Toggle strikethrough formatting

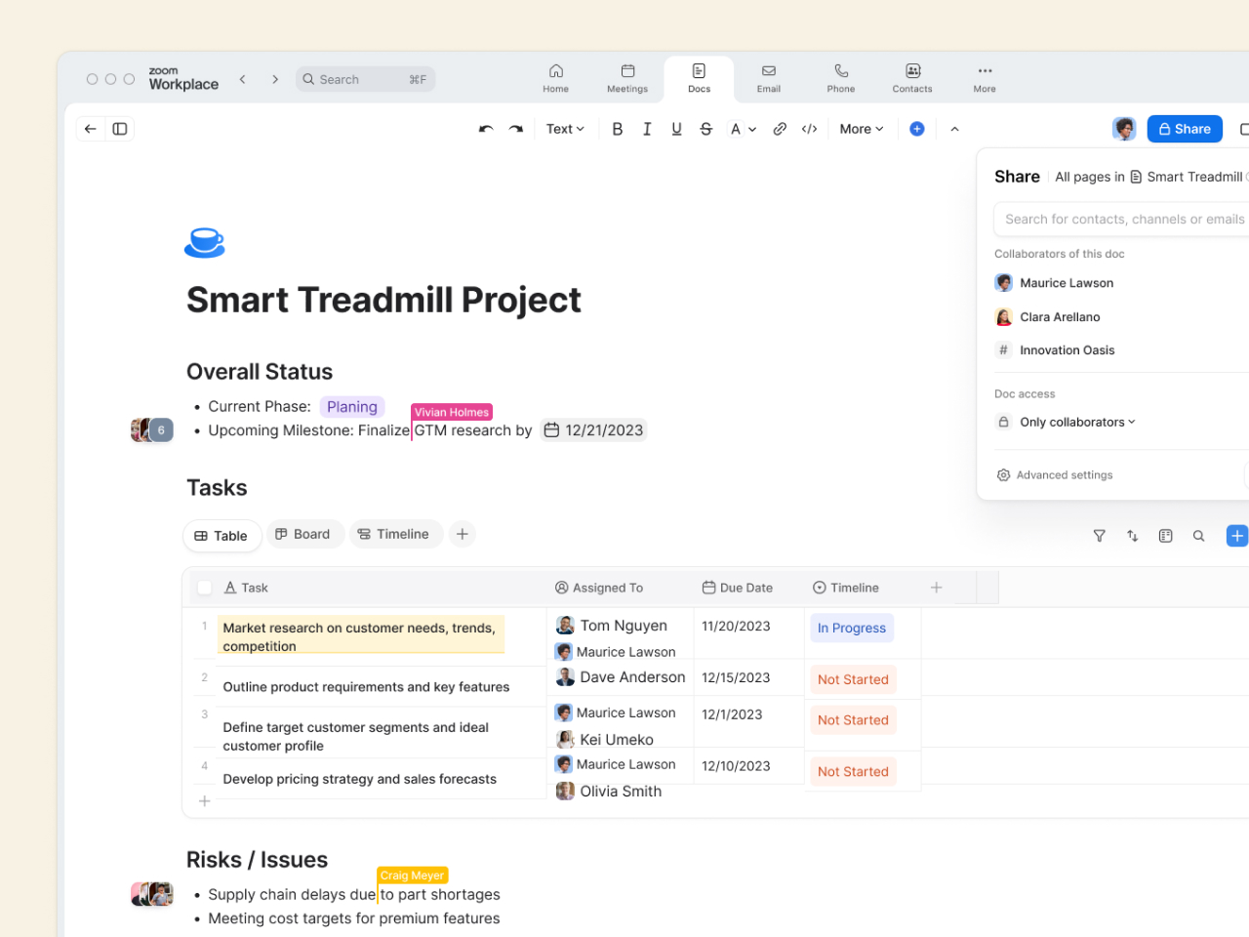point(706,129)
